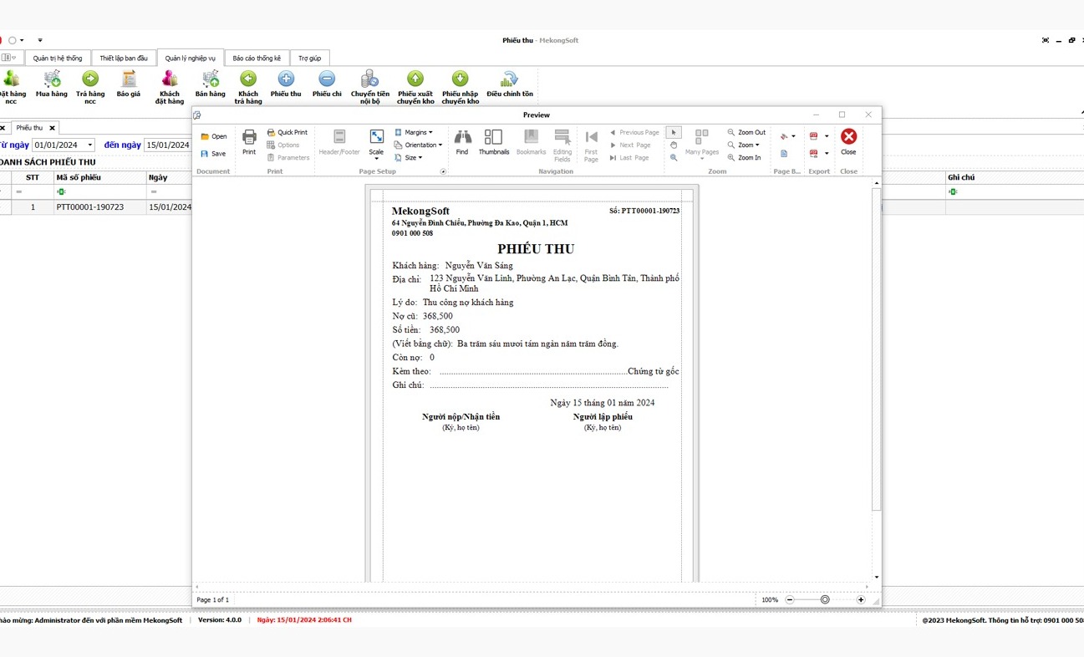Open Phiếu chi function
The image size is (1084, 657).
click(327, 86)
